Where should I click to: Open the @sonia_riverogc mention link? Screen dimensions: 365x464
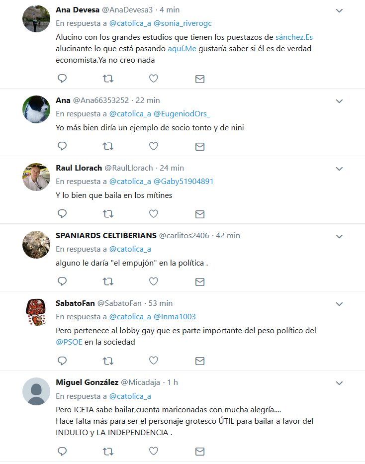point(182,23)
